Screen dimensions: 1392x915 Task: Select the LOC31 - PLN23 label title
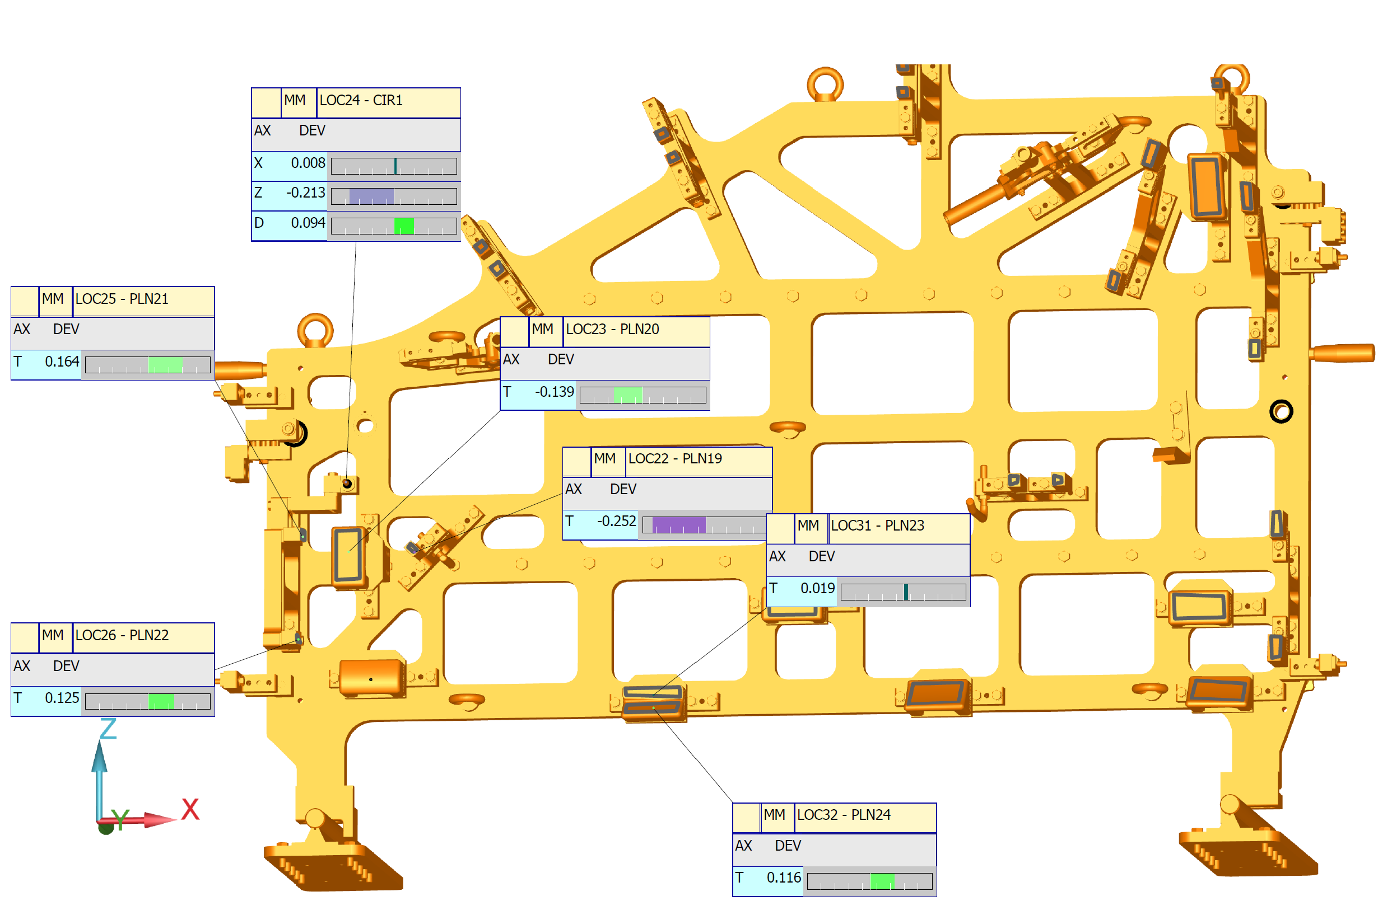(x=877, y=526)
